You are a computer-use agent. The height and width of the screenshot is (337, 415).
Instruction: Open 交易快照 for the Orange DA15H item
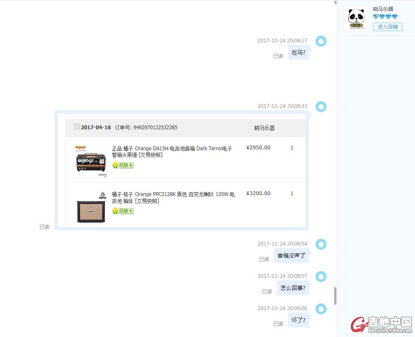150,155
